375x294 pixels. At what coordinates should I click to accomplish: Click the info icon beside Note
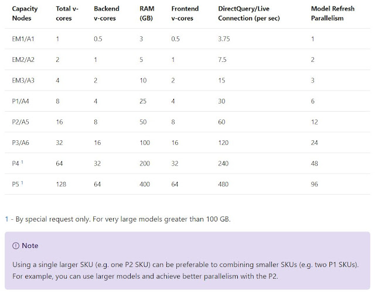(x=16, y=245)
